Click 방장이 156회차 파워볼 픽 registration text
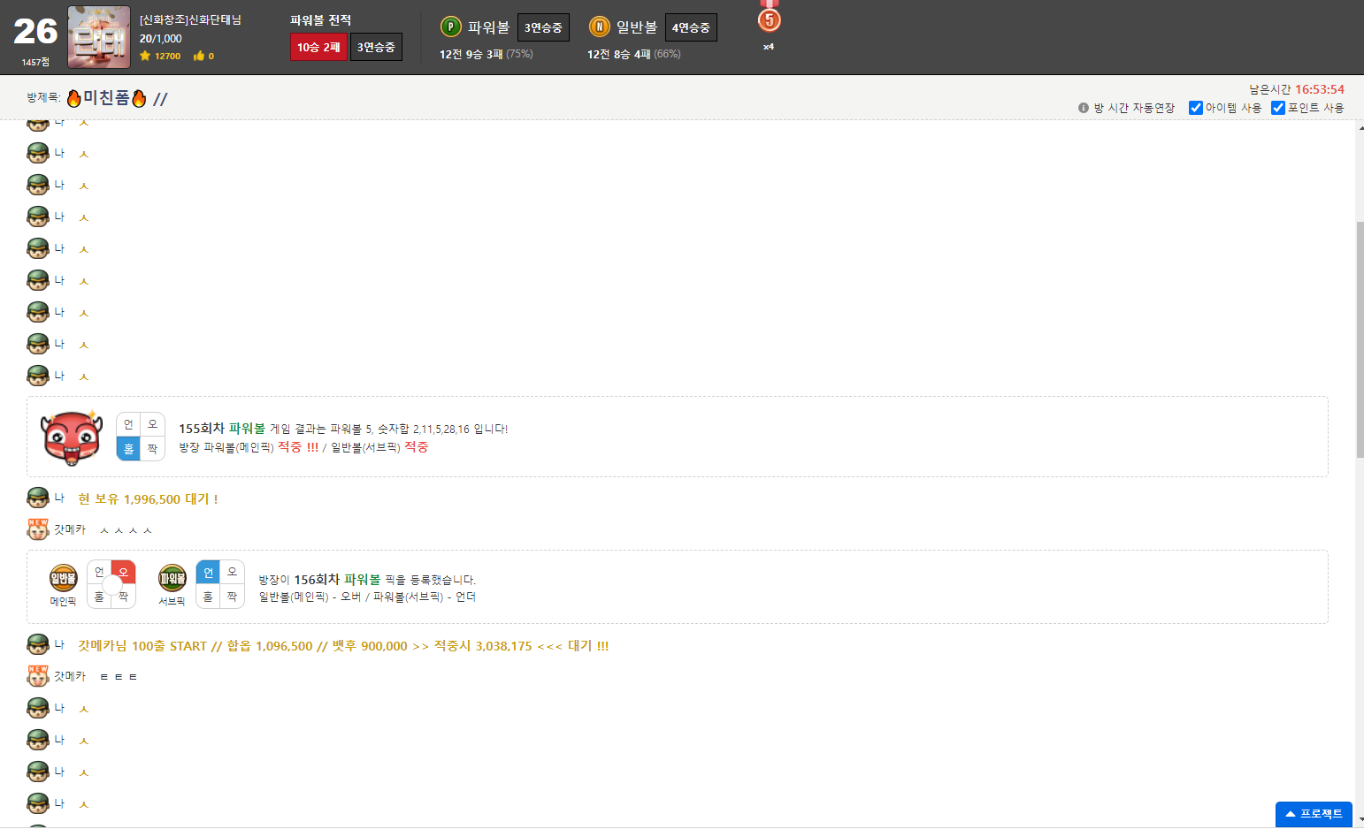The height and width of the screenshot is (829, 1364). pos(367,580)
